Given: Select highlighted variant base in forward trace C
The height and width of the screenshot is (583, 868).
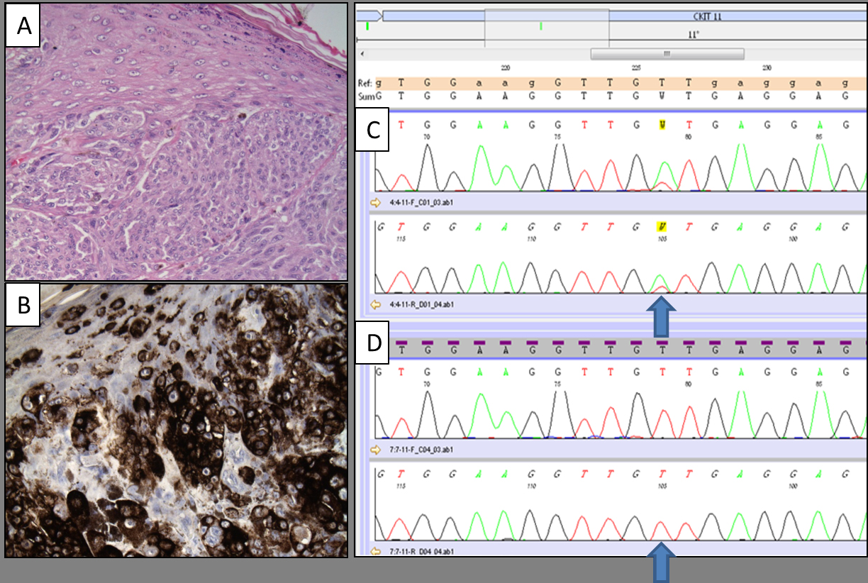Looking at the screenshot, I should (663, 124).
